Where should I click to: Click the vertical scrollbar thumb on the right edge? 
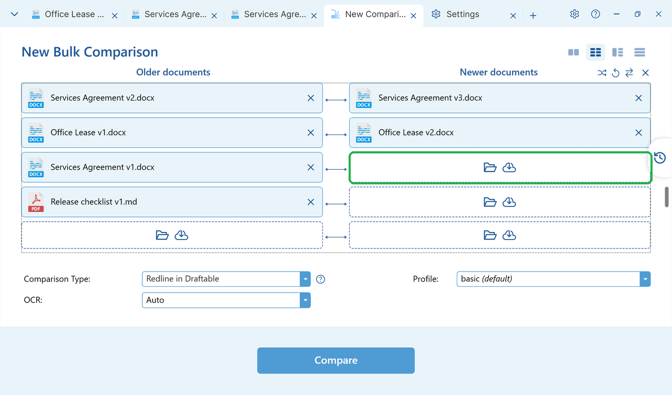click(x=667, y=197)
